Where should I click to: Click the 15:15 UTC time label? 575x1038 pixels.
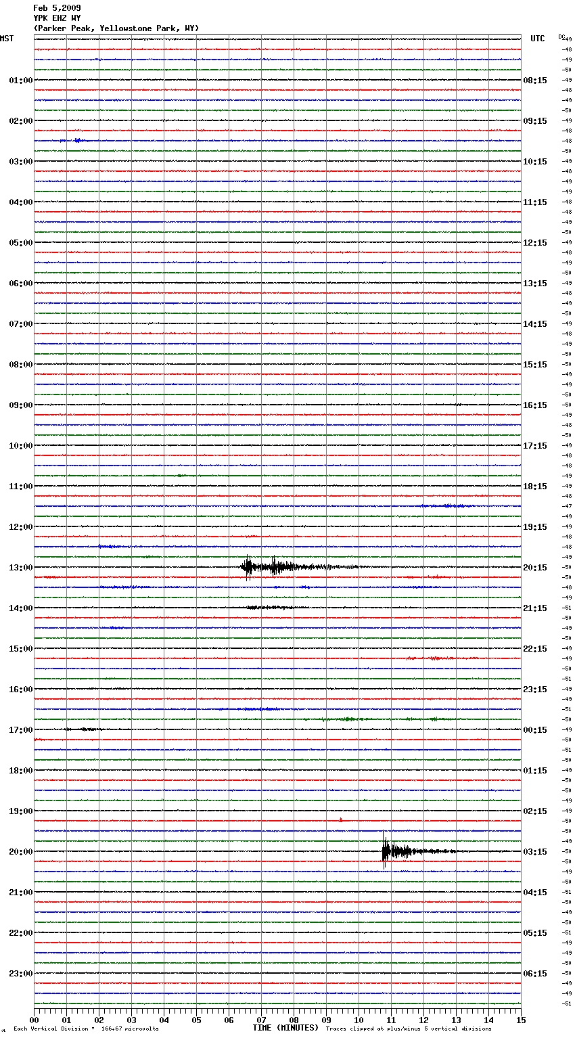(x=535, y=365)
